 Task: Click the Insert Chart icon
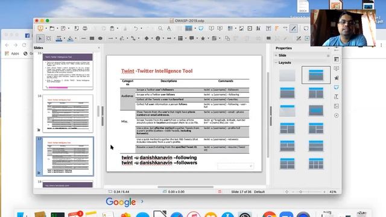258,28
